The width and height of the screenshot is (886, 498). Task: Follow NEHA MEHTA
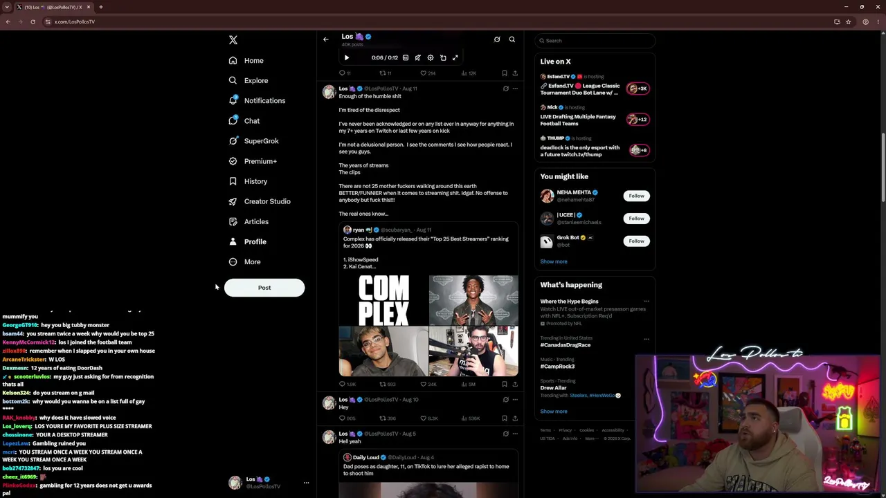[636, 196]
